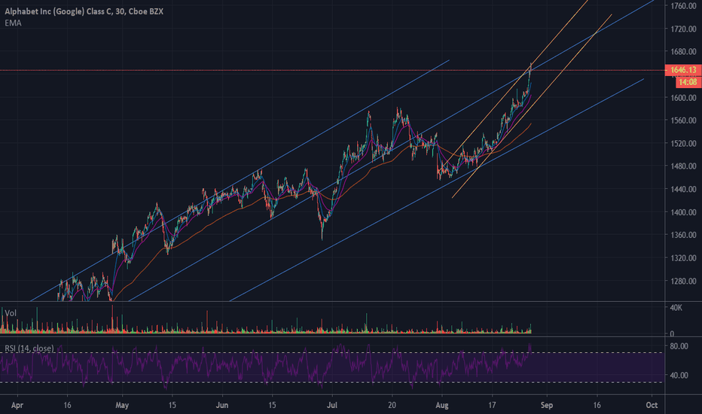
Task: Click the 1720.00 price axis label
Action: click(683, 29)
